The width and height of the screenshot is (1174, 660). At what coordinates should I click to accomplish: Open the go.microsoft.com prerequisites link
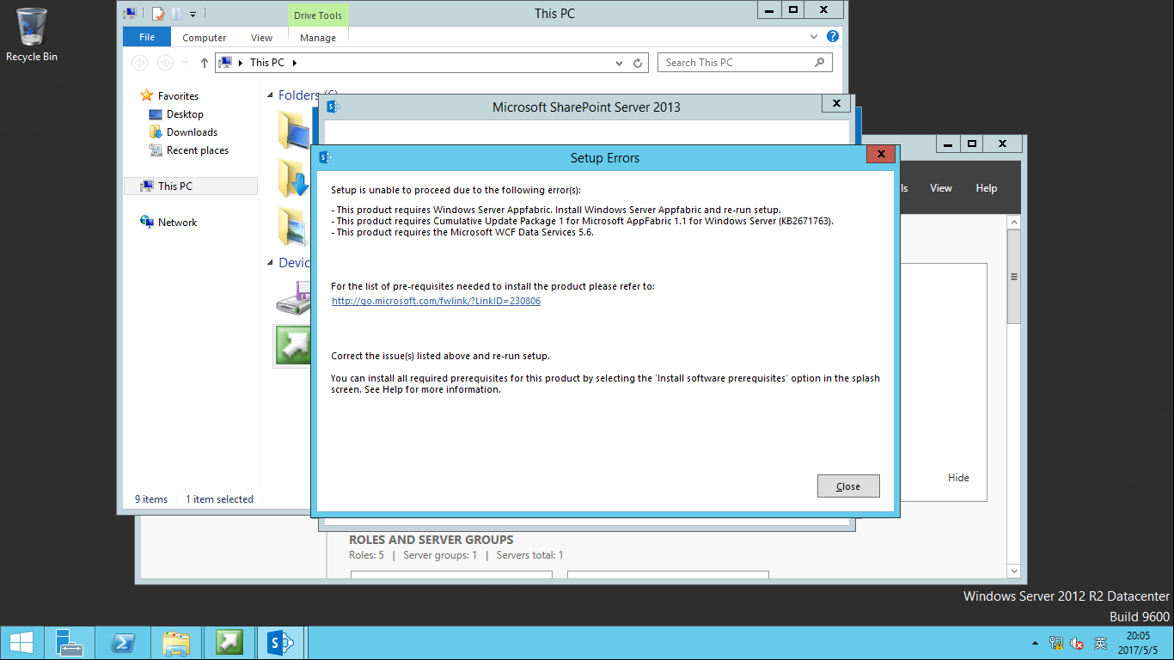tap(436, 302)
